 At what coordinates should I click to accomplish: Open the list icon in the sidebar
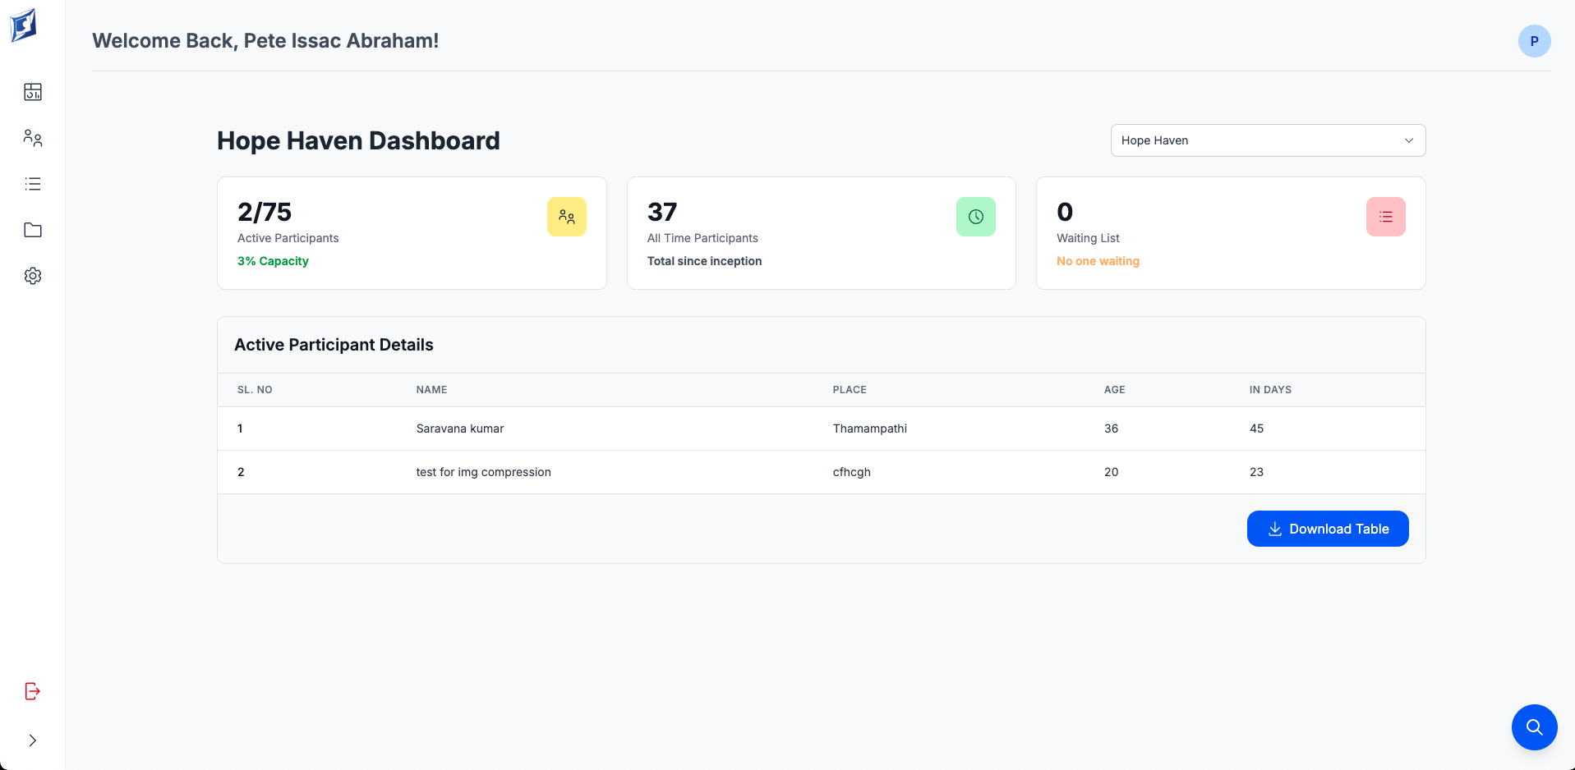[x=33, y=184]
